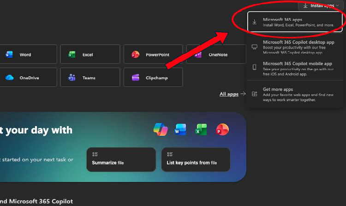Image resolution: width=346 pixels, height=206 pixels.
Task: Click the Copilot logo in the banner
Action: [161, 129]
